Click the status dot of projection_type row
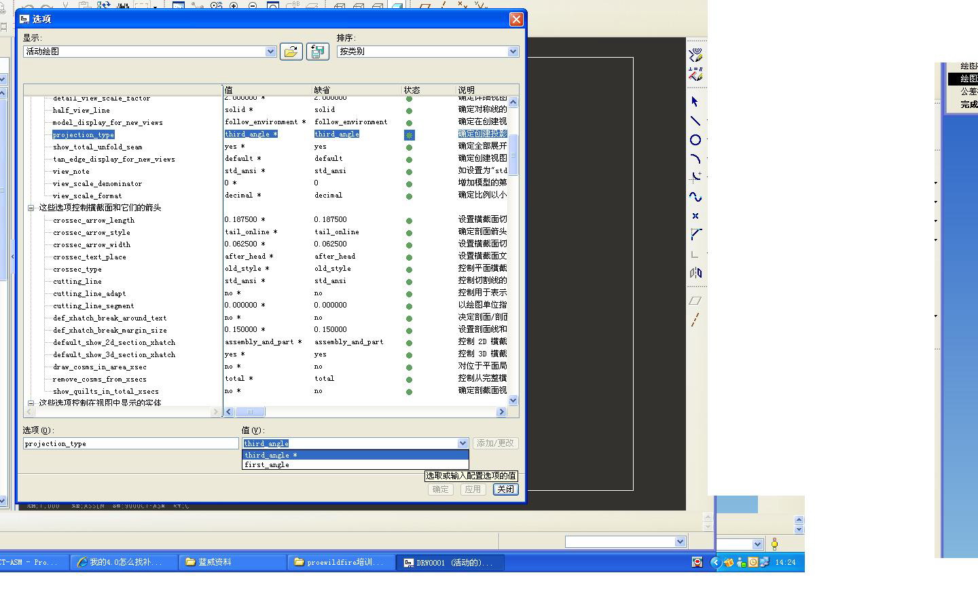This screenshot has width=978, height=611. 409,135
